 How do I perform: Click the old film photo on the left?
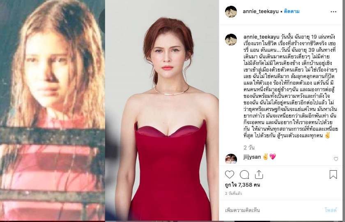pyautogui.click(x=53, y=111)
